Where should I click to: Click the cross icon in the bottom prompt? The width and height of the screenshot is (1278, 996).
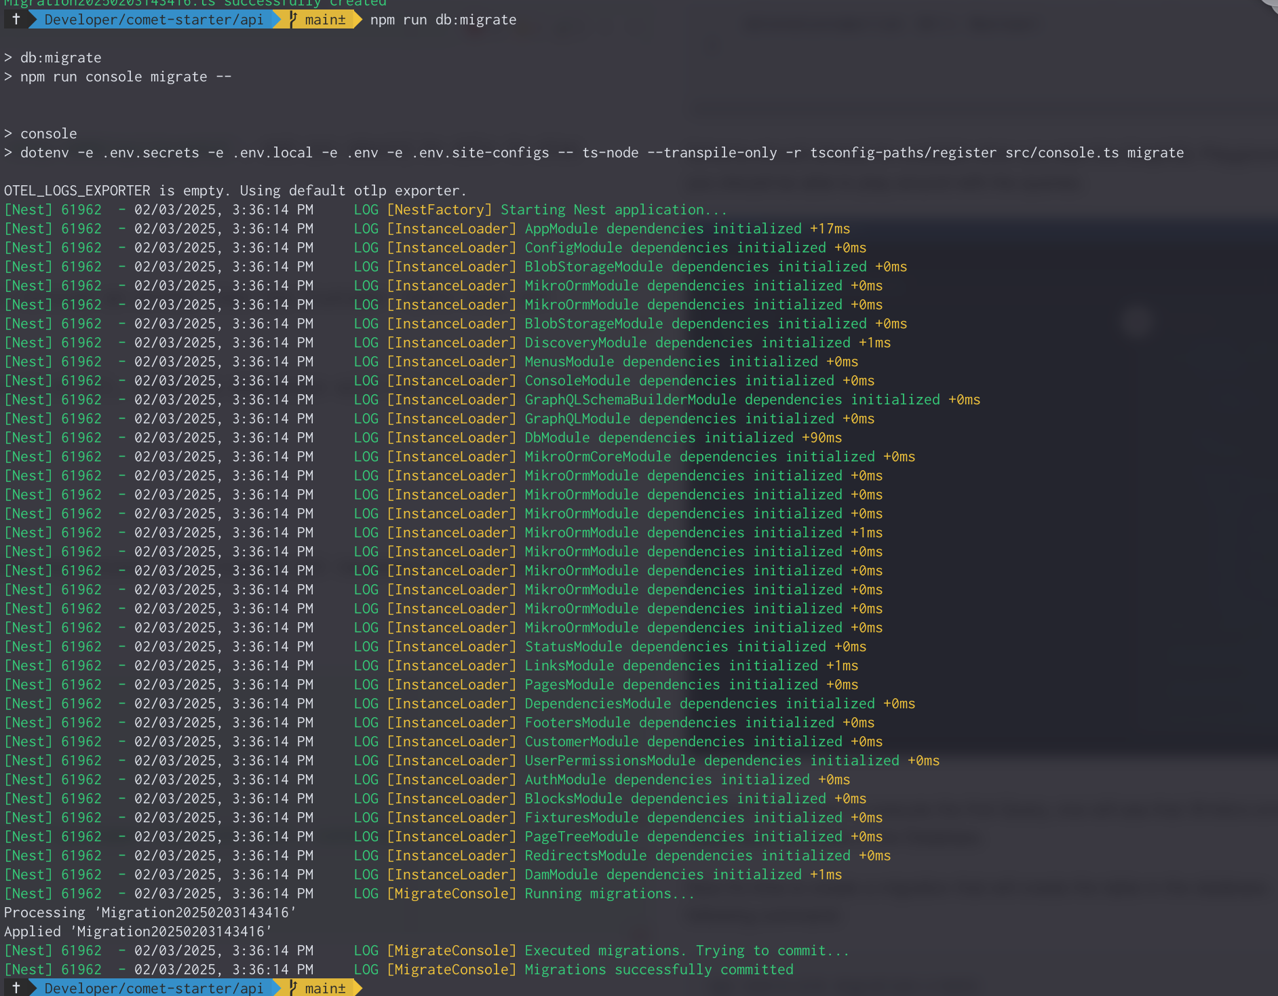16,988
